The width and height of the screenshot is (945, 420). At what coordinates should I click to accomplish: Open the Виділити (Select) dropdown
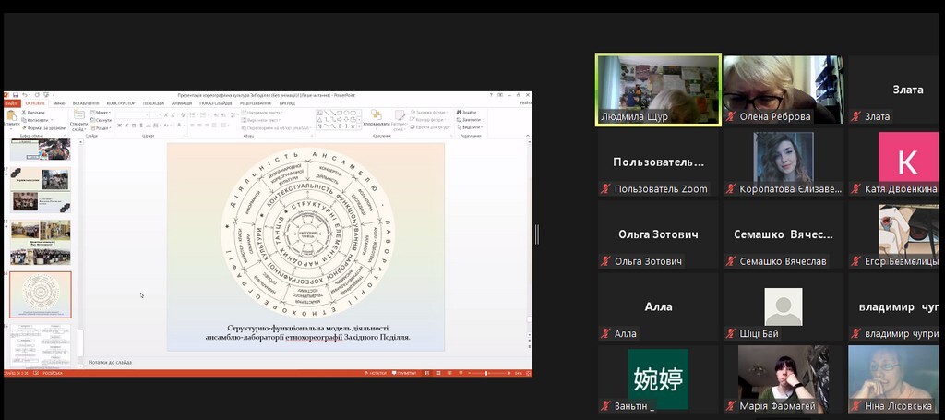click(470, 127)
